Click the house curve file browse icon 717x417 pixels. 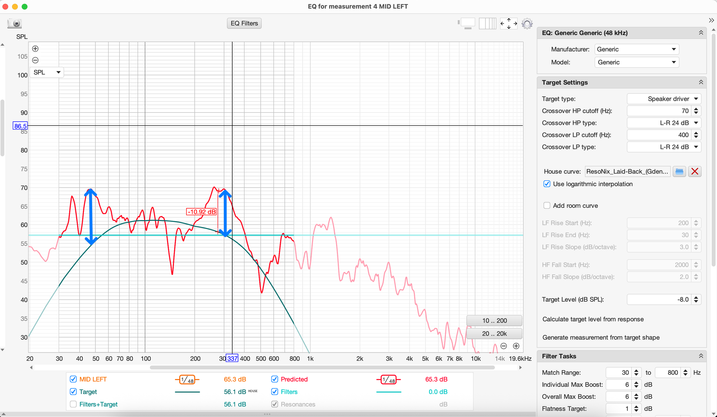click(x=679, y=171)
